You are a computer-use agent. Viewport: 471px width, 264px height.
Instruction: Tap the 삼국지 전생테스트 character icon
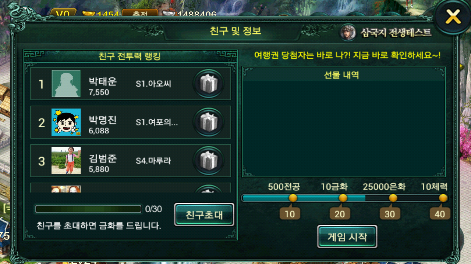click(348, 32)
